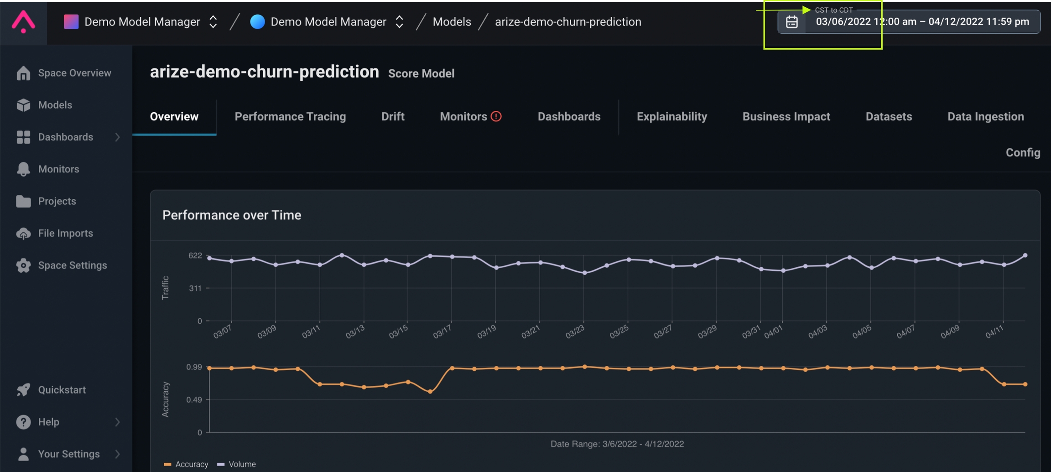The width and height of the screenshot is (1051, 472).
Task: Click the Arize logo icon
Action: [x=23, y=22]
